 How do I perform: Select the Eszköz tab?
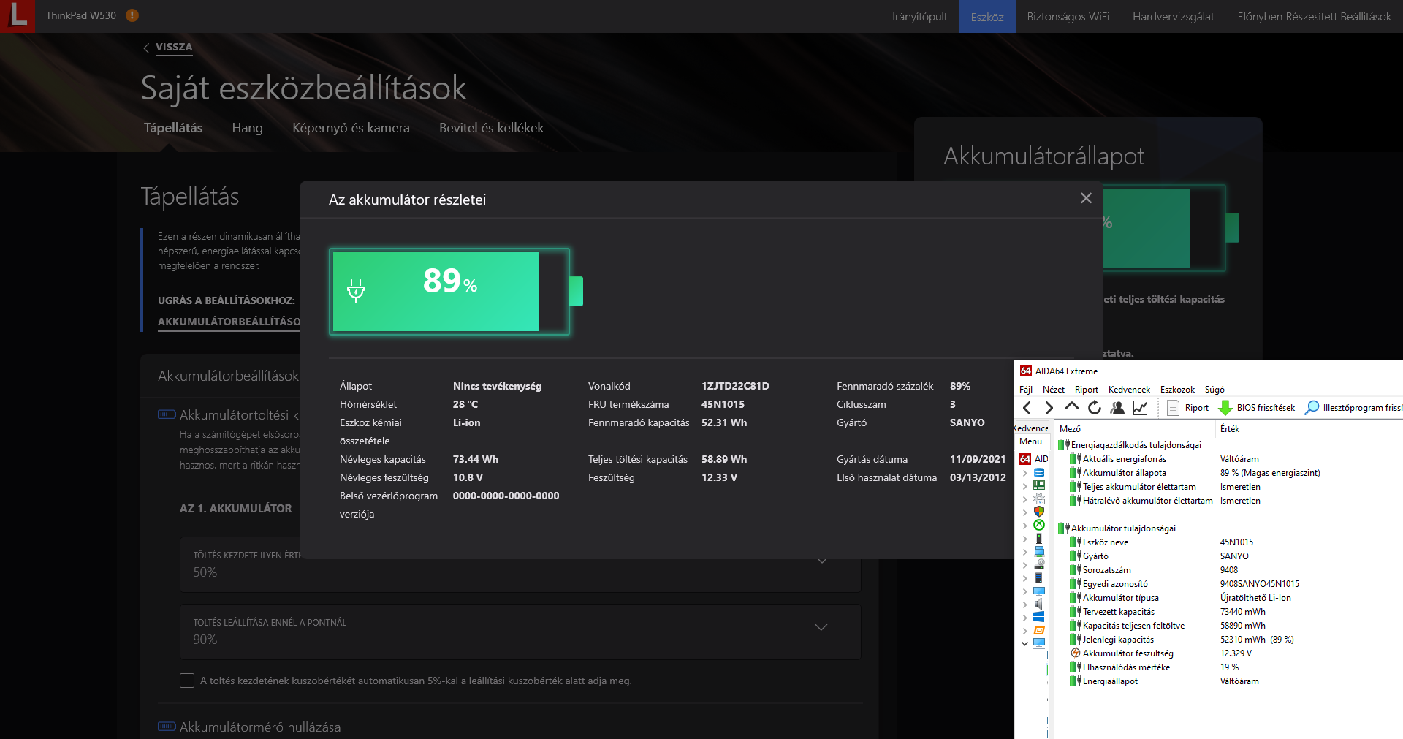[x=987, y=16]
